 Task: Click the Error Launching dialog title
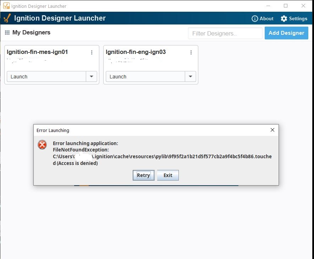click(x=53, y=131)
